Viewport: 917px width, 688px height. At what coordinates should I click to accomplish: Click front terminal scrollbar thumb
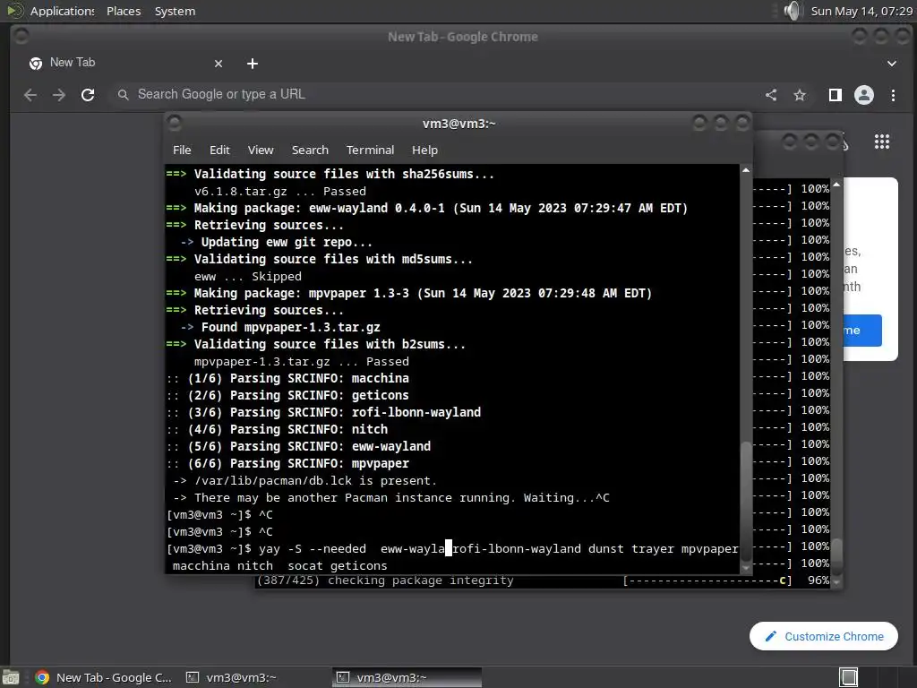[x=746, y=500]
